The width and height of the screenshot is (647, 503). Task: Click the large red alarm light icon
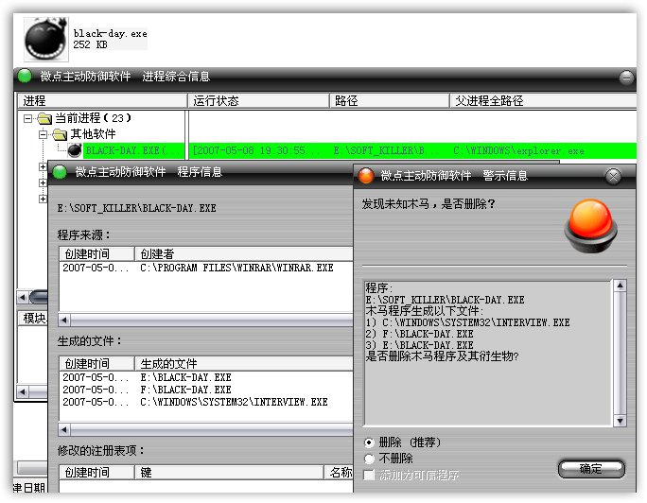pyautogui.click(x=590, y=226)
